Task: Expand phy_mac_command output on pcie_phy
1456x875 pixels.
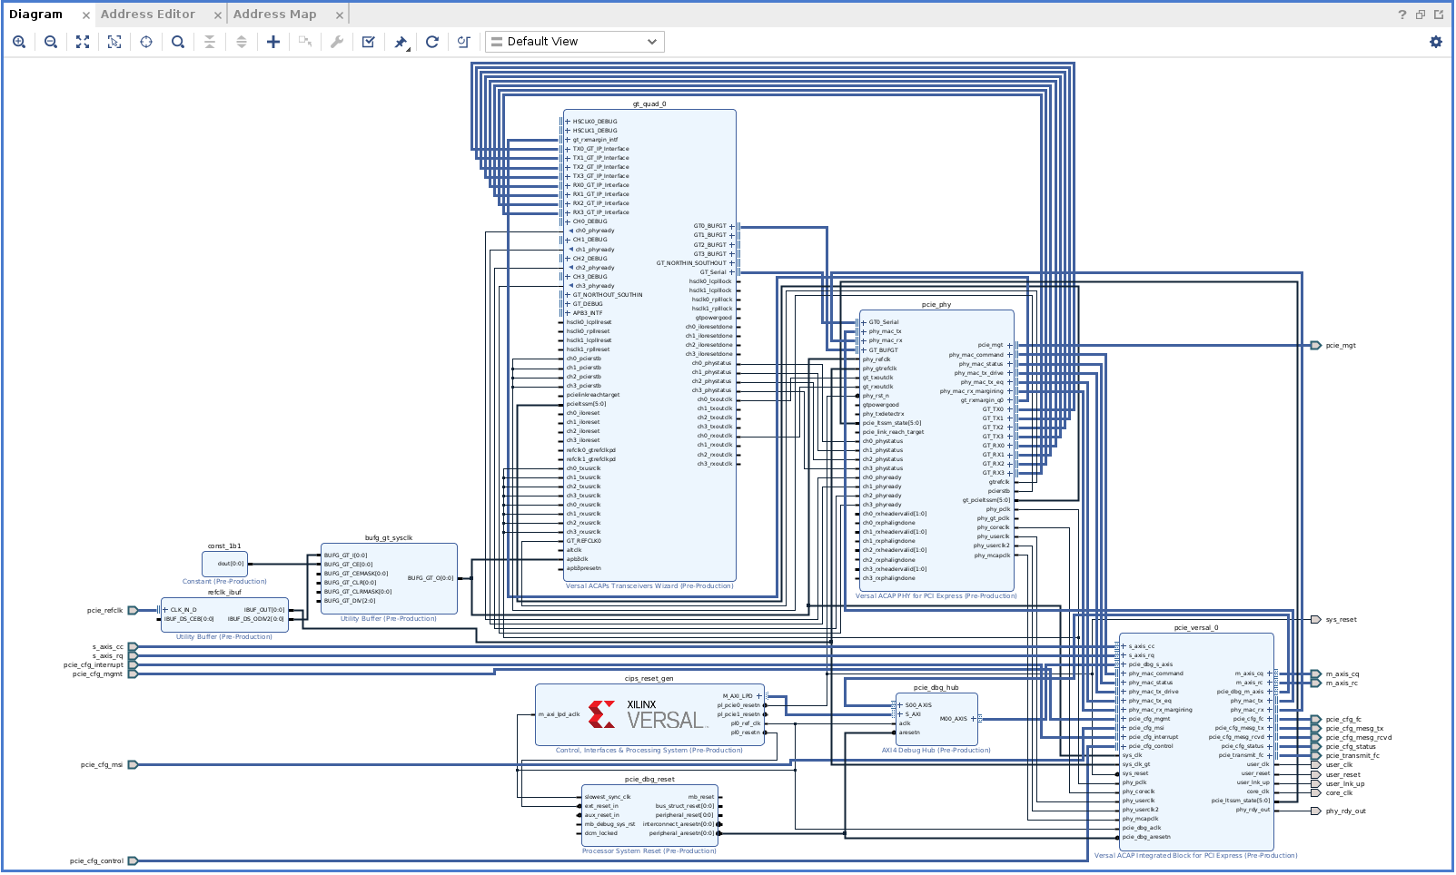Action: coord(1010,355)
